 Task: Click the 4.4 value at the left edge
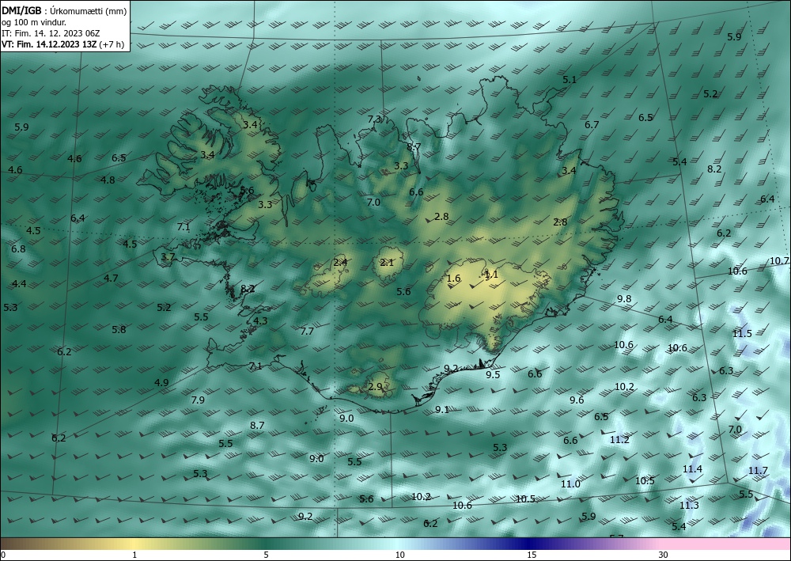tap(19, 283)
